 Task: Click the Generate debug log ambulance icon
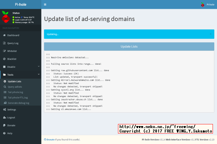pos(5,103)
